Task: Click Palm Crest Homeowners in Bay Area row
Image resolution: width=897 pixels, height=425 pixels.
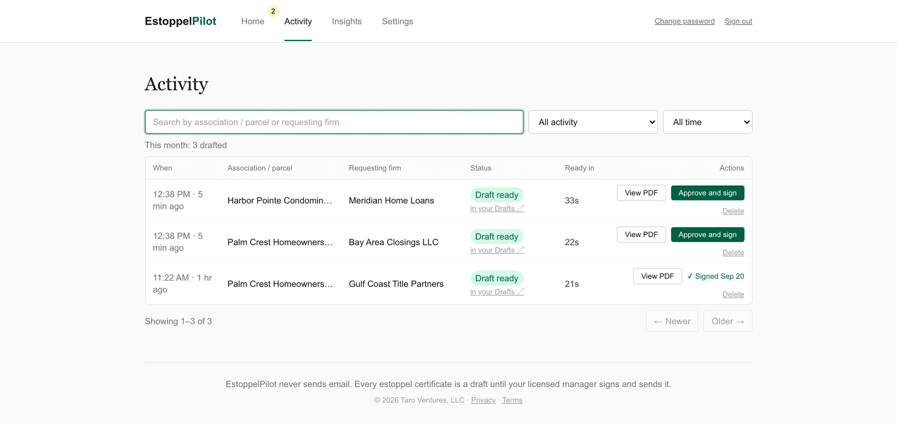Action: click(280, 242)
